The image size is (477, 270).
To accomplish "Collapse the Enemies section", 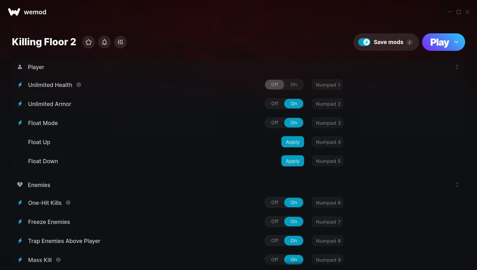I will click(457, 185).
